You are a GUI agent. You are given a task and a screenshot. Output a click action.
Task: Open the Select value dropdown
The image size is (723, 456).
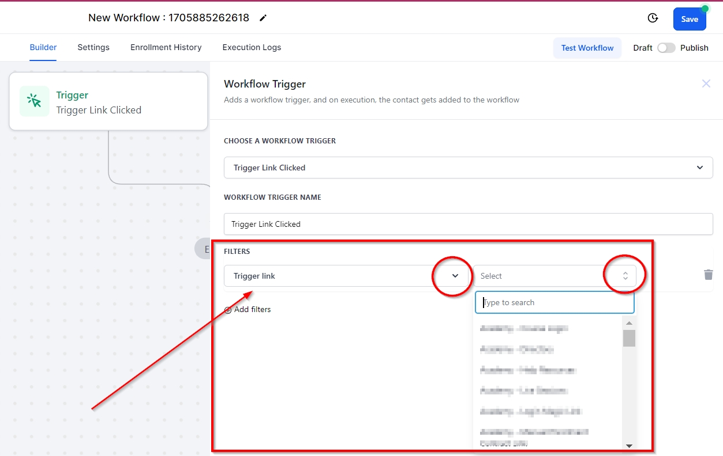coord(625,276)
